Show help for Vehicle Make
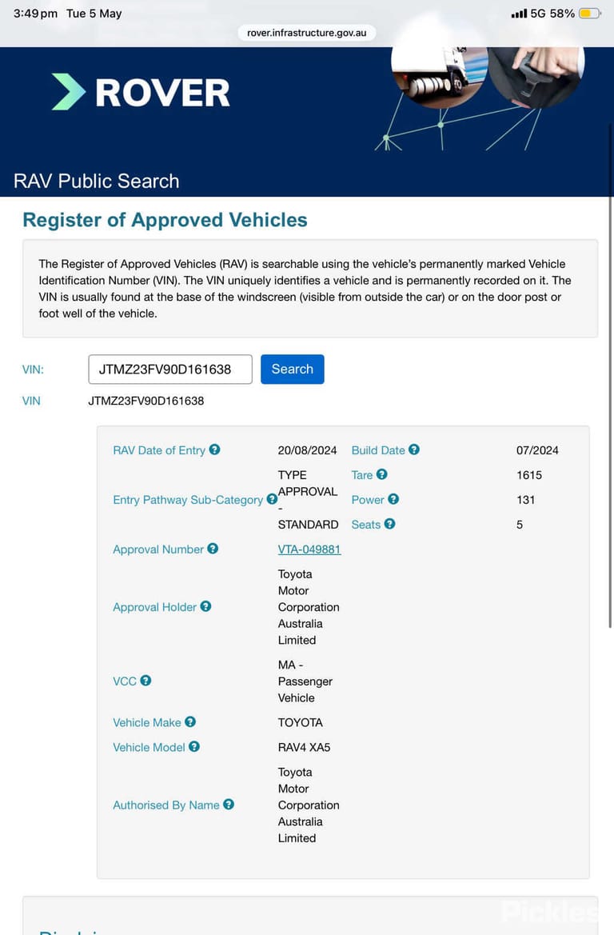This screenshot has width=614, height=935. click(x=190, y=722)
